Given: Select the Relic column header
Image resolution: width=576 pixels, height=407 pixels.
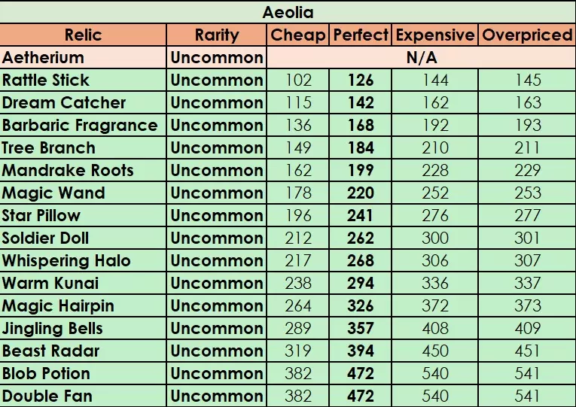Looking at the screenshot, I should pyautogui.click(x=83, y=35).
